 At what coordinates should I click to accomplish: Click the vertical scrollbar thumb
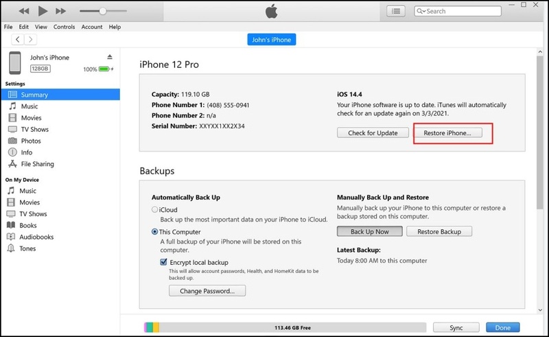click(540, 132)
